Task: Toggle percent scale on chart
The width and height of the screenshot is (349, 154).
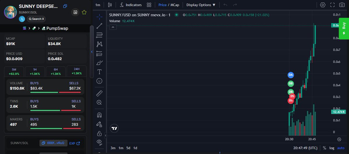Action: pos(324,148)
